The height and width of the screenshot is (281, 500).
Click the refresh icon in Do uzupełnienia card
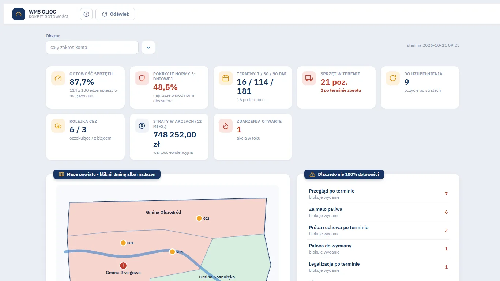393,78
